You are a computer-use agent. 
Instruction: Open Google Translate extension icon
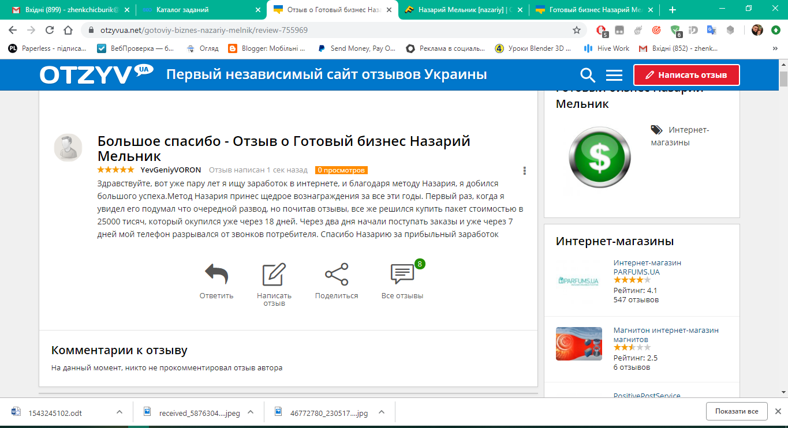tap(712, 30)
